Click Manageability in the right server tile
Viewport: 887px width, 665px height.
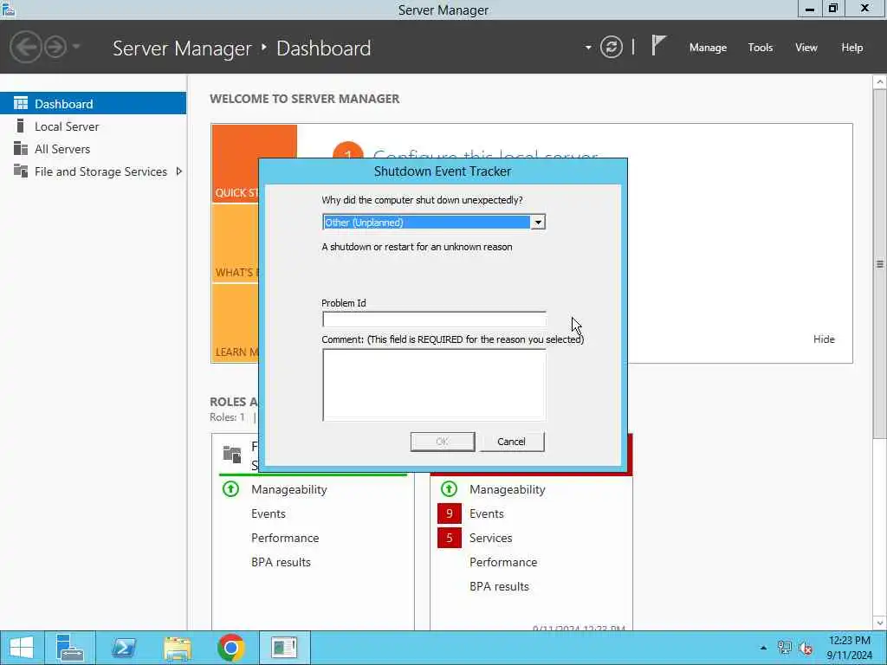(507, 490)
